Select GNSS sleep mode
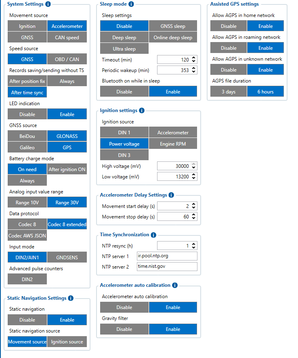Image resolution: width=298 pixels, height=358 pixels. point(173,26)
